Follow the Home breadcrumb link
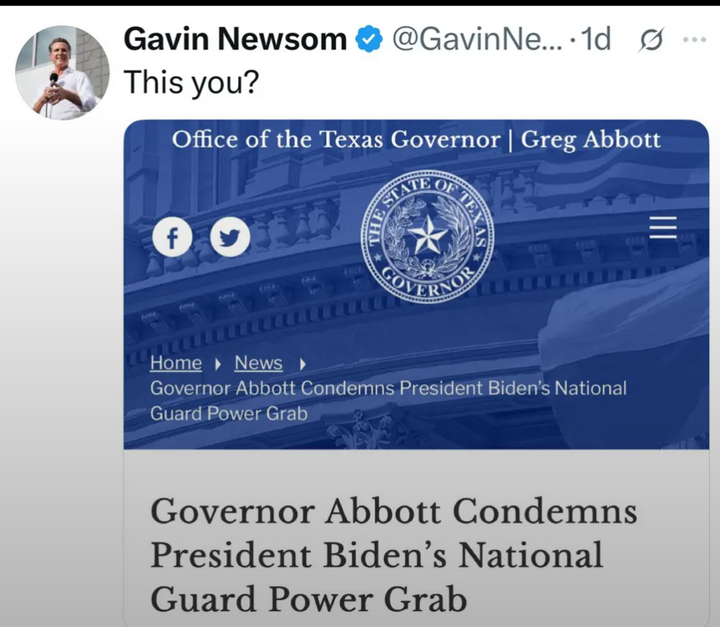Image resolution: width=720 pixels, height=627 pixels. coord(176,363)
